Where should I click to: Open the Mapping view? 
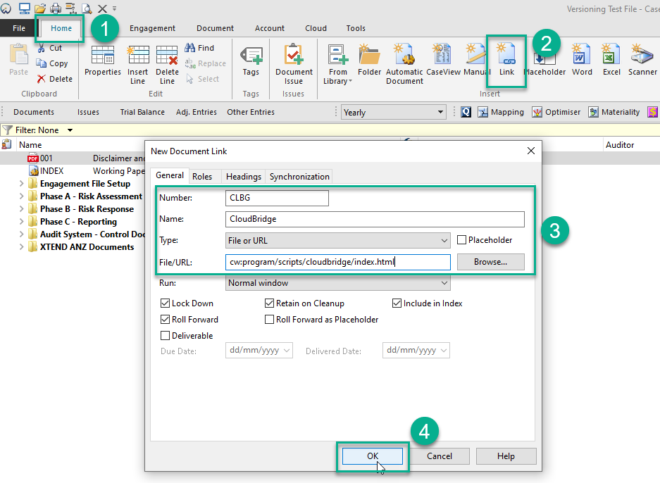pyautogui.click(x=501, y=112)
